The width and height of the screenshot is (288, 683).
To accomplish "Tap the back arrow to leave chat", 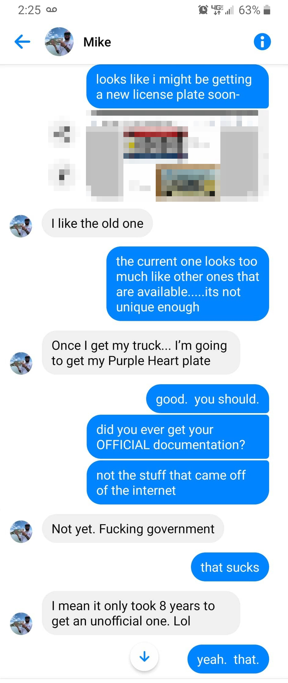I will coord(22,42).
